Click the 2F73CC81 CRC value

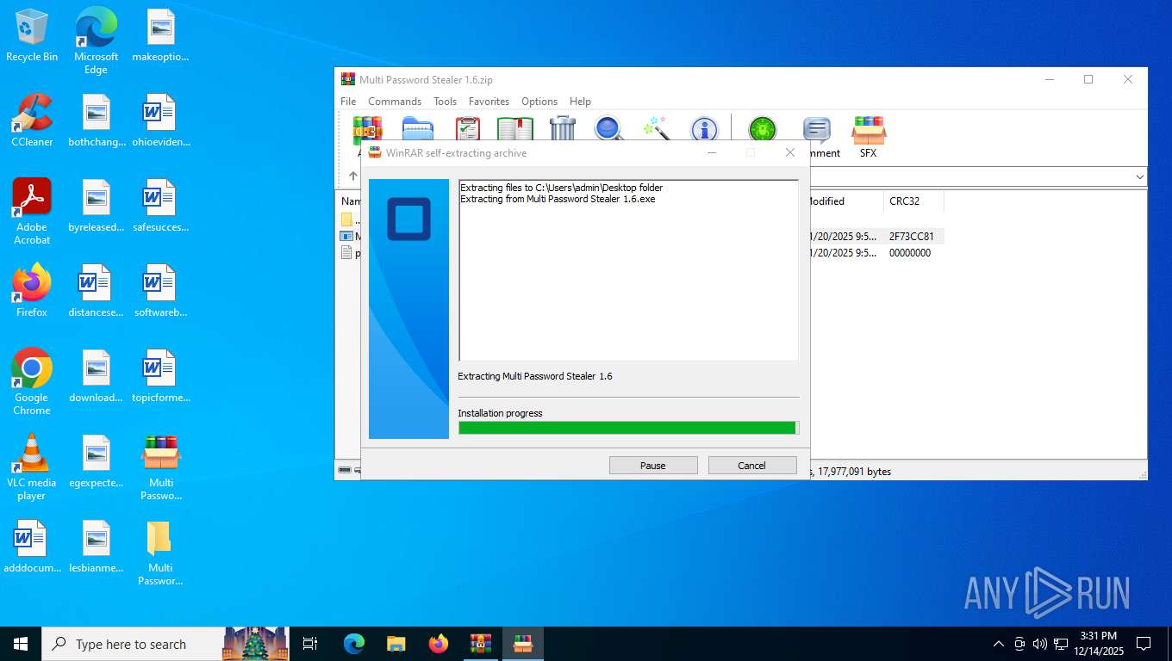[911, 236]
